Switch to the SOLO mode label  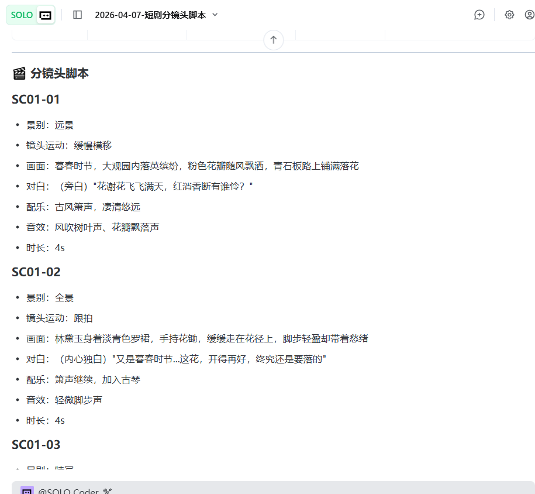click(22, 15)
